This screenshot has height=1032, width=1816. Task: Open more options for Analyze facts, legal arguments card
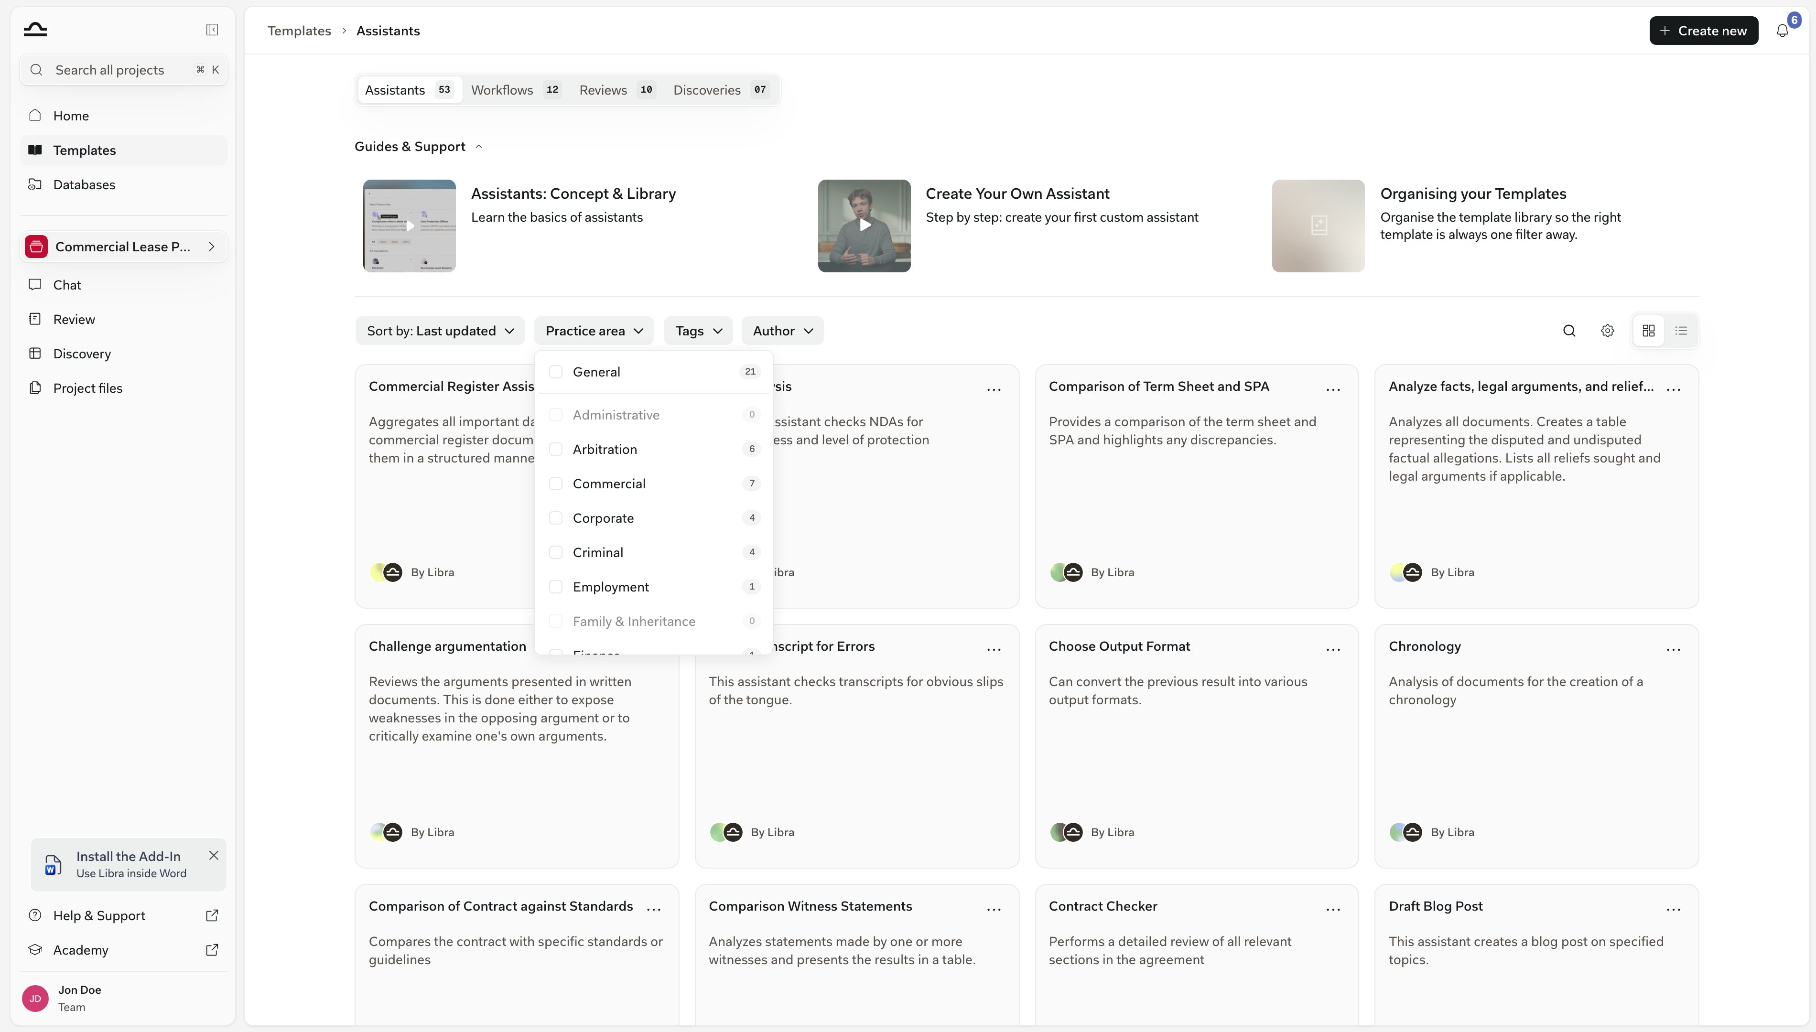coord(1674,389)
